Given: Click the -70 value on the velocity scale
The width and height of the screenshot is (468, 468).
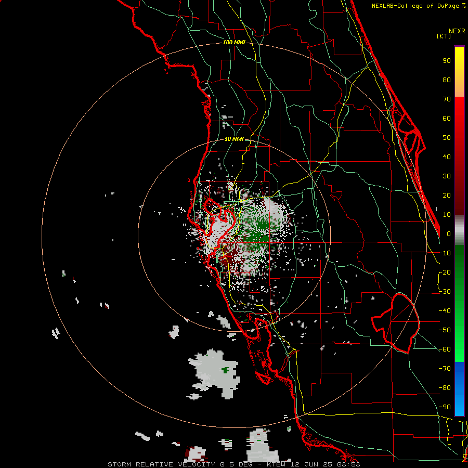Looking at the screenshot, I should 445,369.
